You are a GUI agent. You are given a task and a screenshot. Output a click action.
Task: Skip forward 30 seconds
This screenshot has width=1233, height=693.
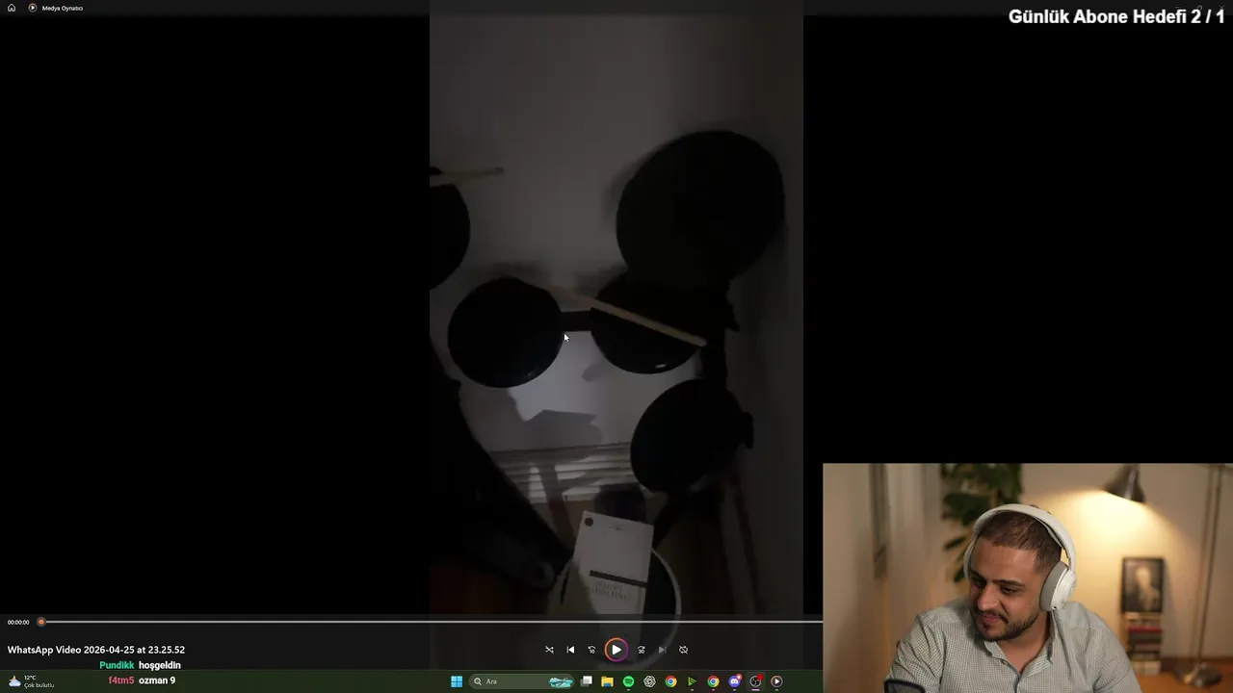click(x=641, y=650)
